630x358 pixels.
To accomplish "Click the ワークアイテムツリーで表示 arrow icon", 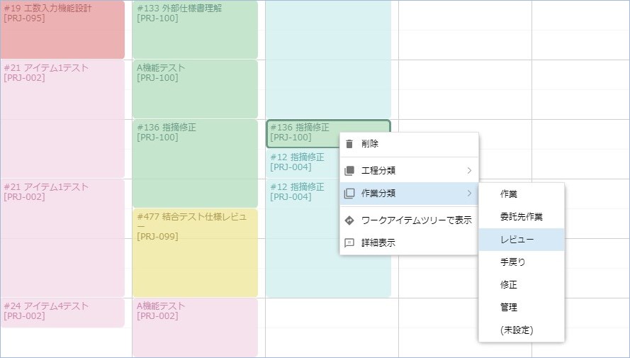I will coord(349,220).
